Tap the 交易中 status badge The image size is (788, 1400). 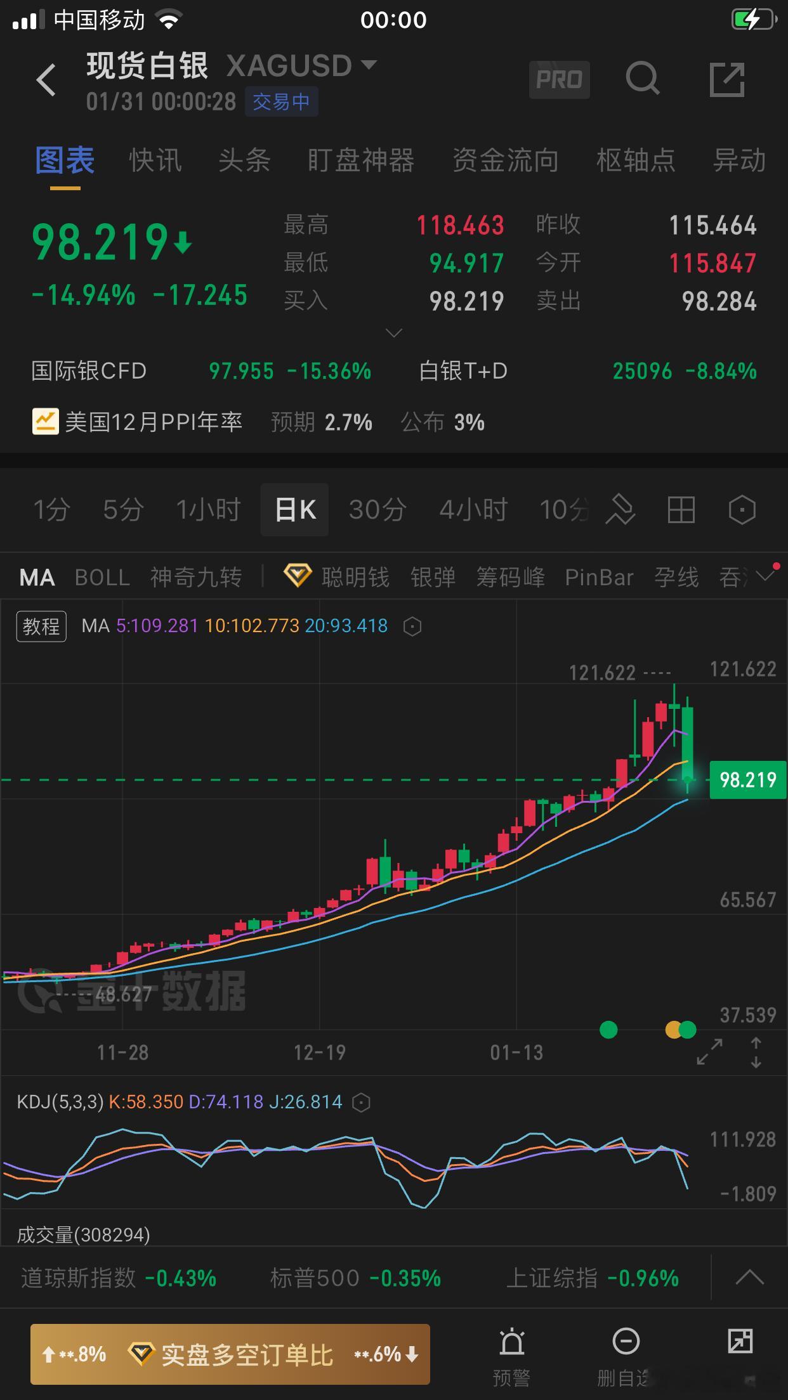[281, 101]
